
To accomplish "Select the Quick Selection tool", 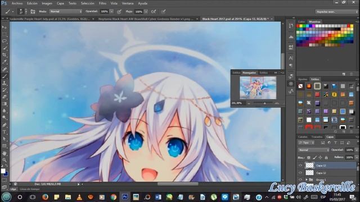I will (x=4, y=48).
